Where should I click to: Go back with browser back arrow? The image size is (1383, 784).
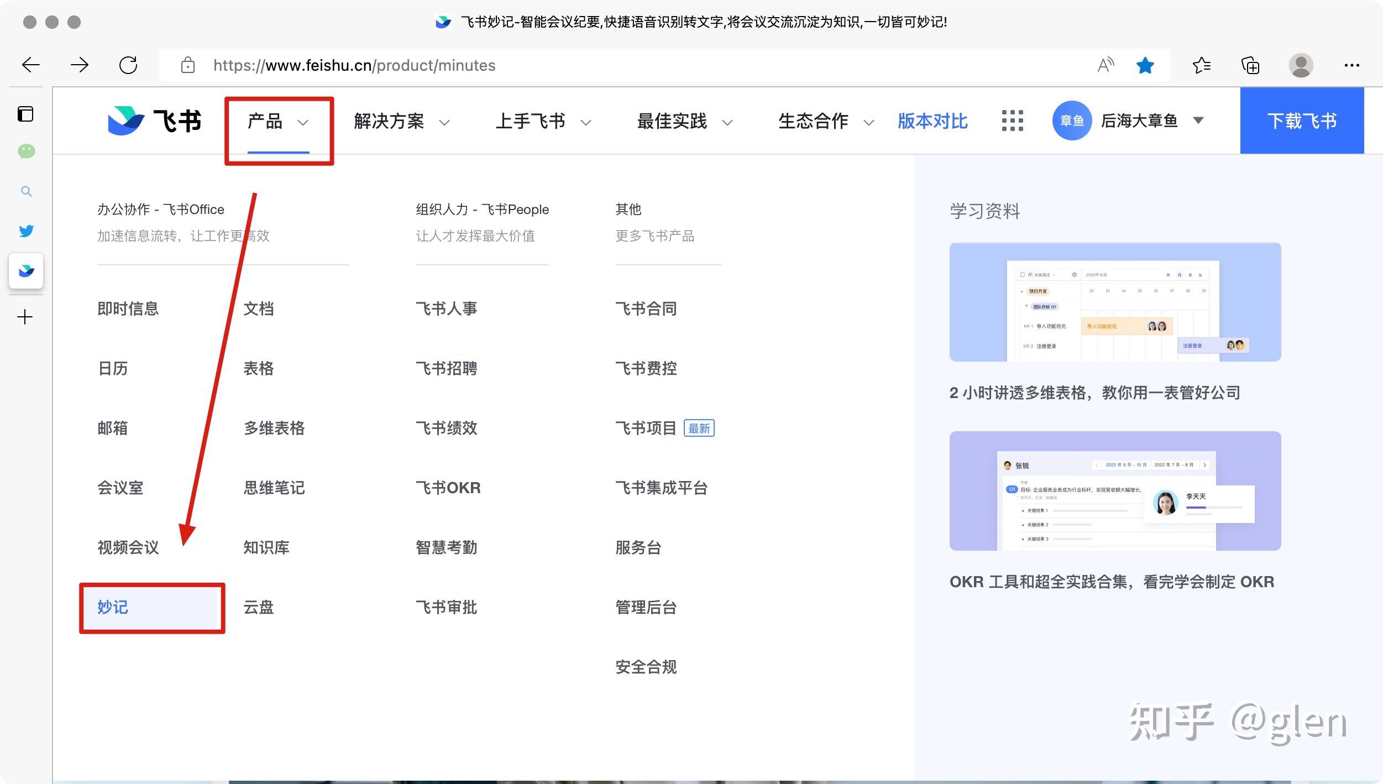click(x=31, y=65)
